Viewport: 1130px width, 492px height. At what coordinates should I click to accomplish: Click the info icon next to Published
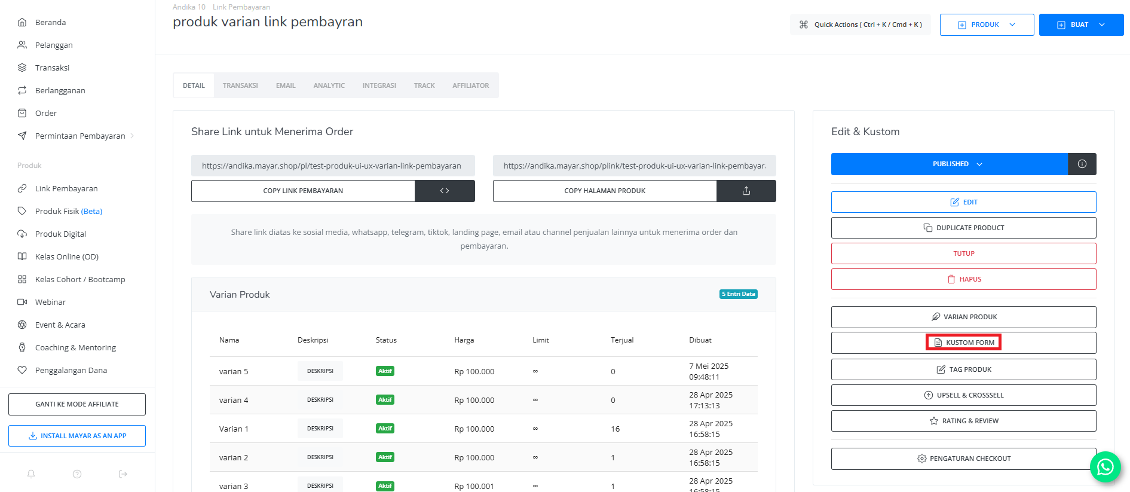pos(1082,164)
